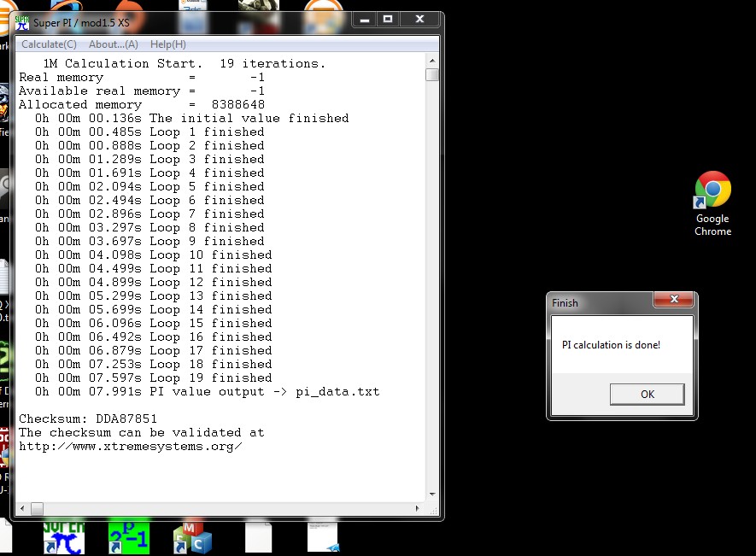The width and height of the screenshot is (756, 556).
Task: Open the About...(A) menu
Action: (114, 44)
